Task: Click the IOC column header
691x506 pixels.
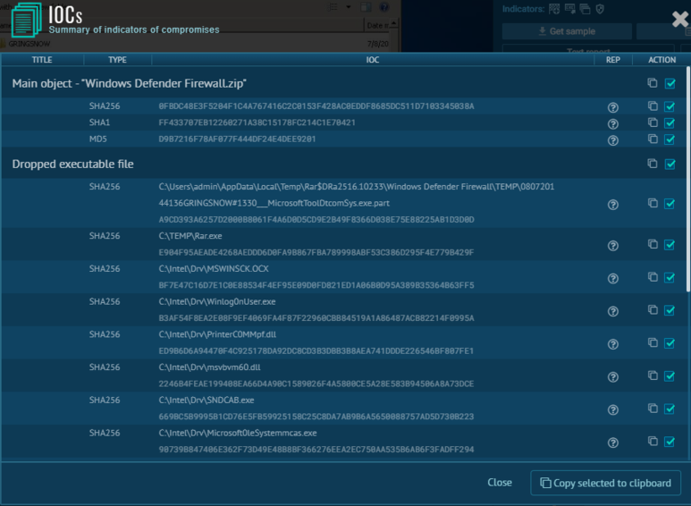Action: pyautogui.click(x=373, y=60)
